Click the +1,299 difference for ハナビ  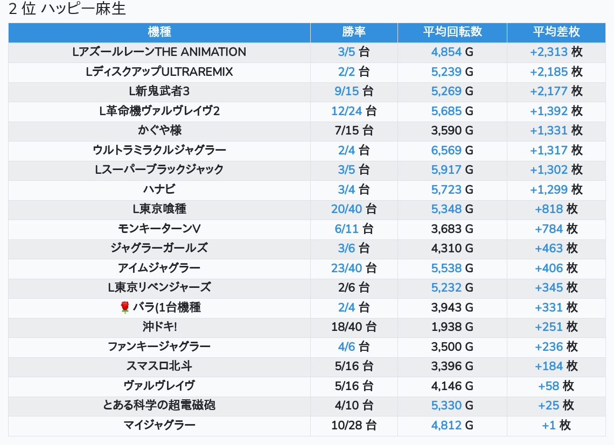549,189
